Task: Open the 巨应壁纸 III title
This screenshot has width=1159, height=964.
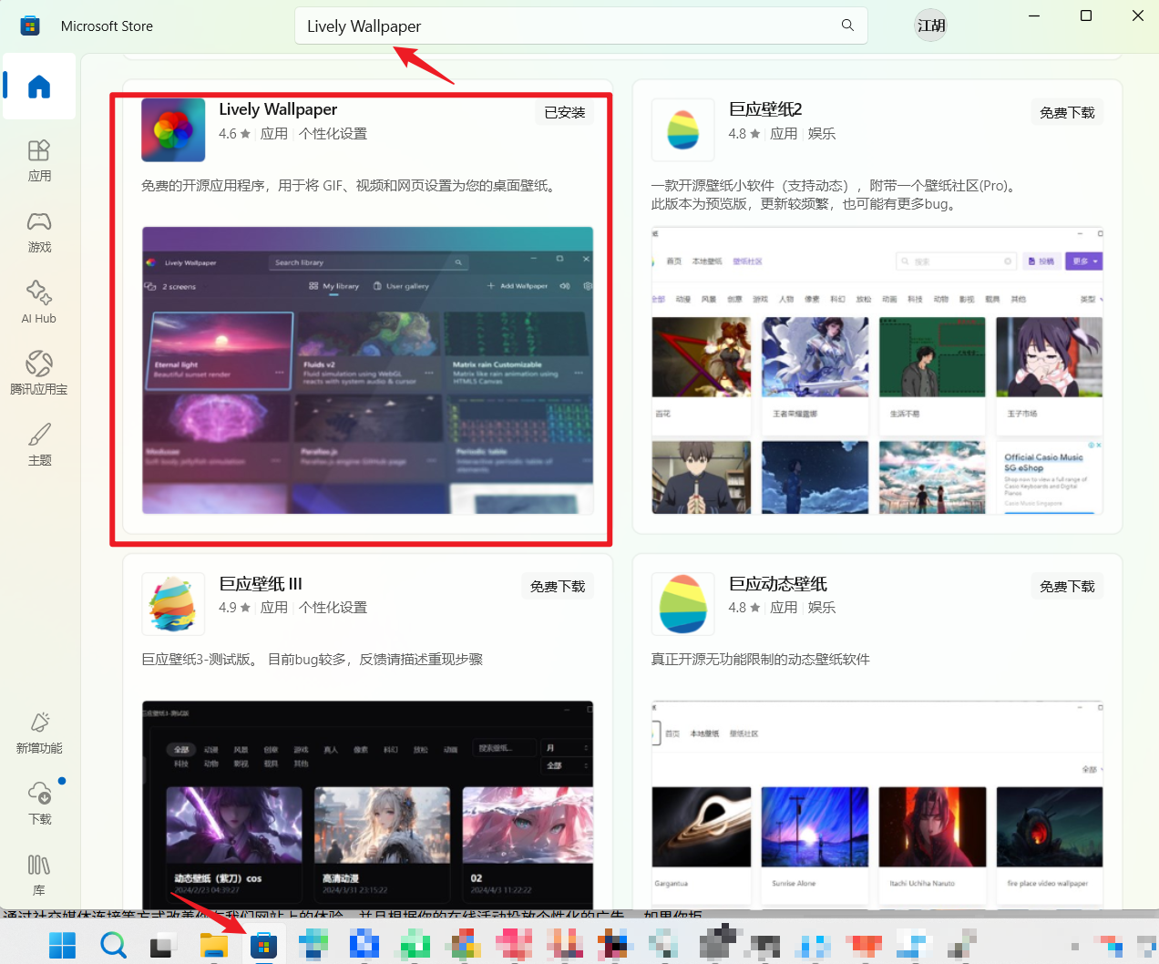Action: pos(261,583)
